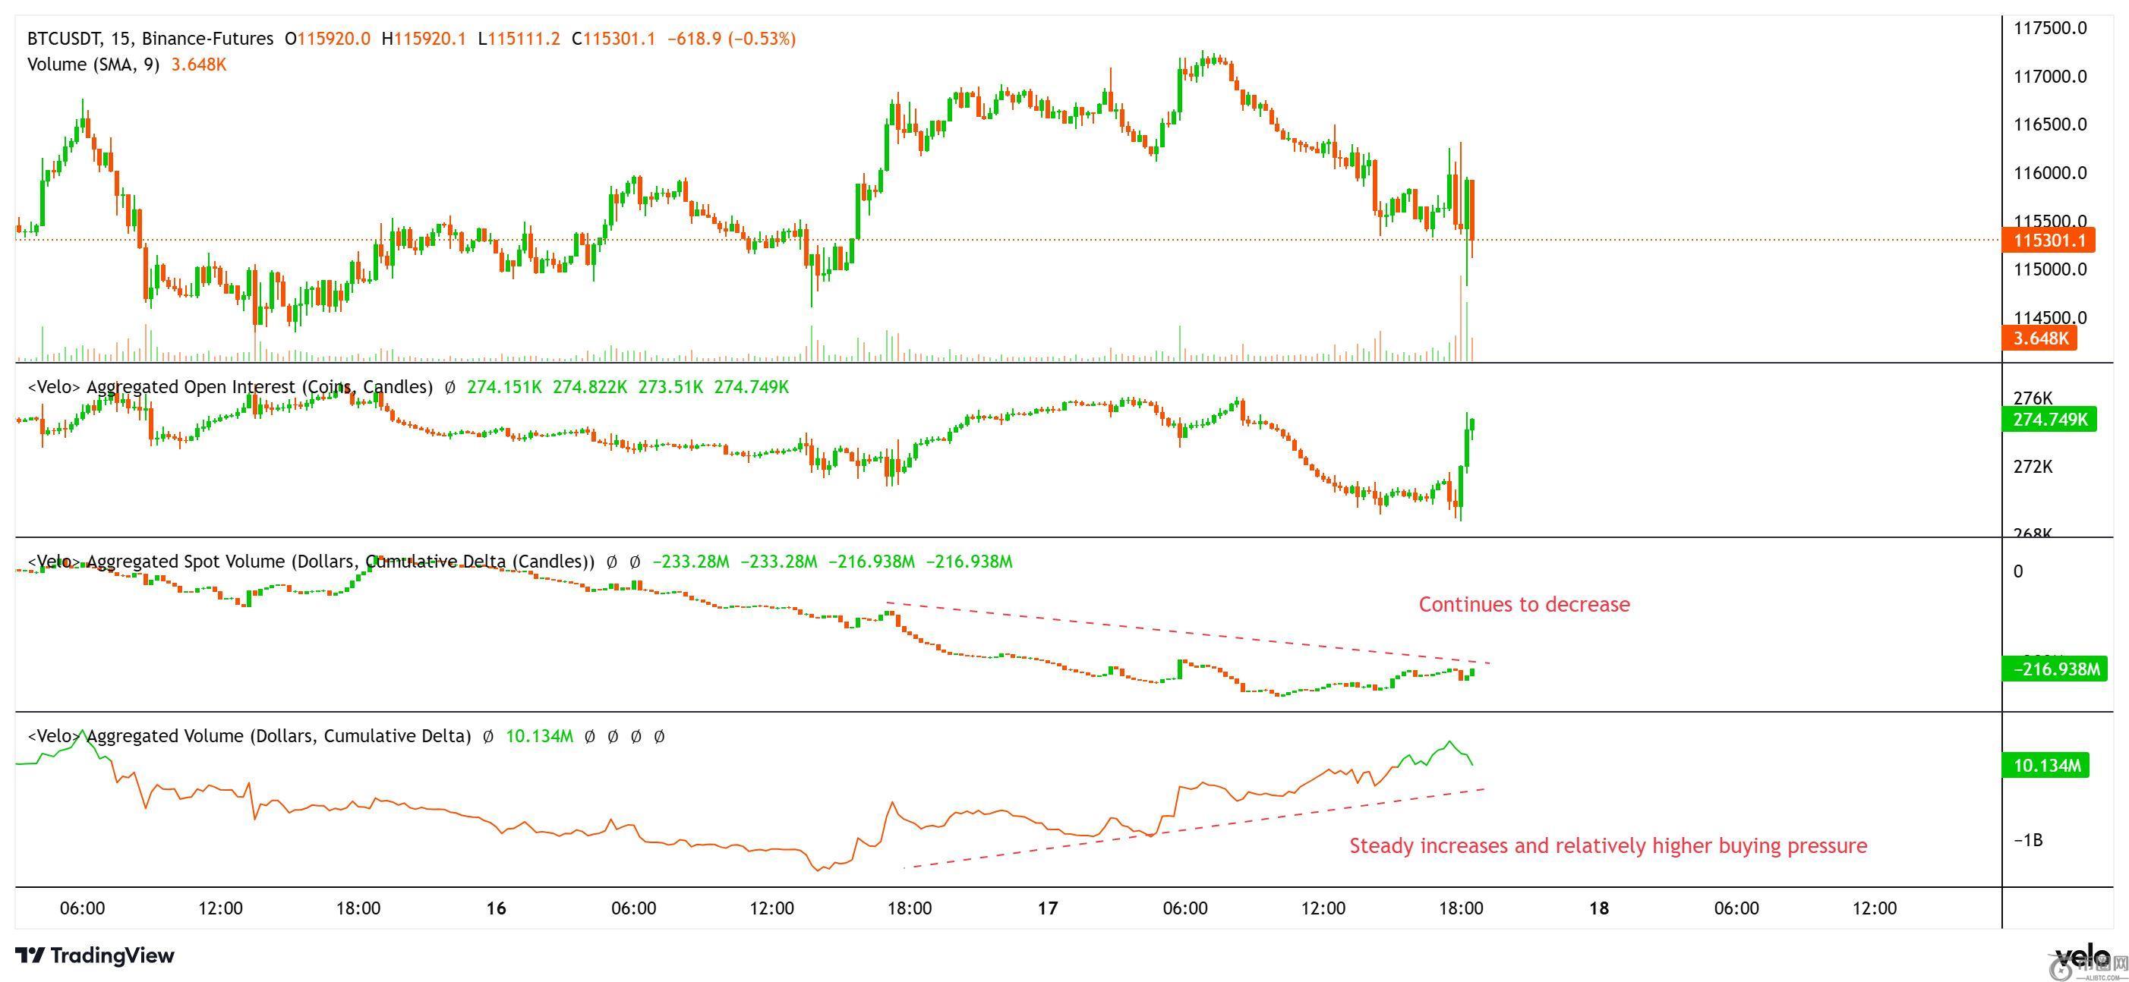The height and width of the screenshot is (982, 2129).
Task: Open the Aggregated Open Interest indicator title
Action: pyautogui.click(x=230, y=387)
